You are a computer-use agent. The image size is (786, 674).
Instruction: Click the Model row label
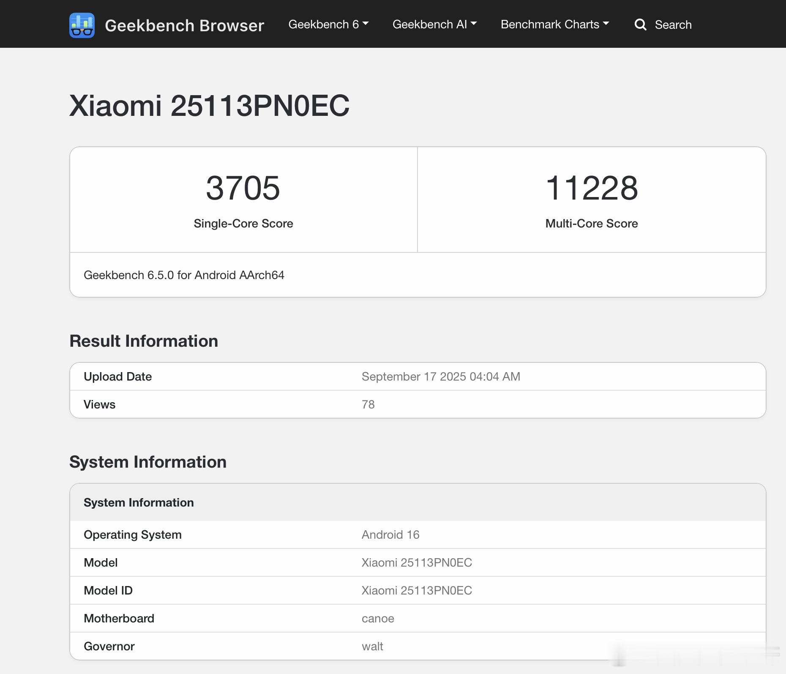(101, 562)
